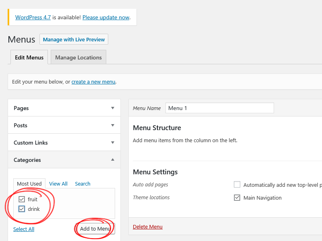Click the Categories section header
This screenshot has width=322, height=241.
(64, 159)
